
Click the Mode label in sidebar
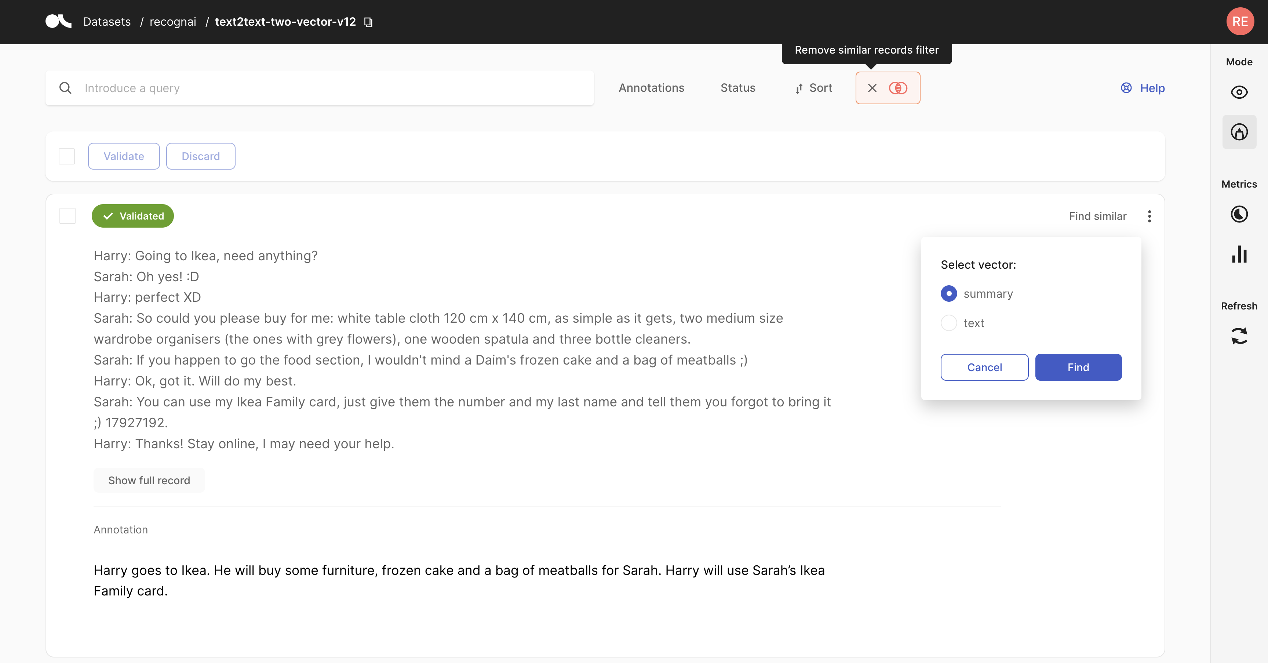1239,62
